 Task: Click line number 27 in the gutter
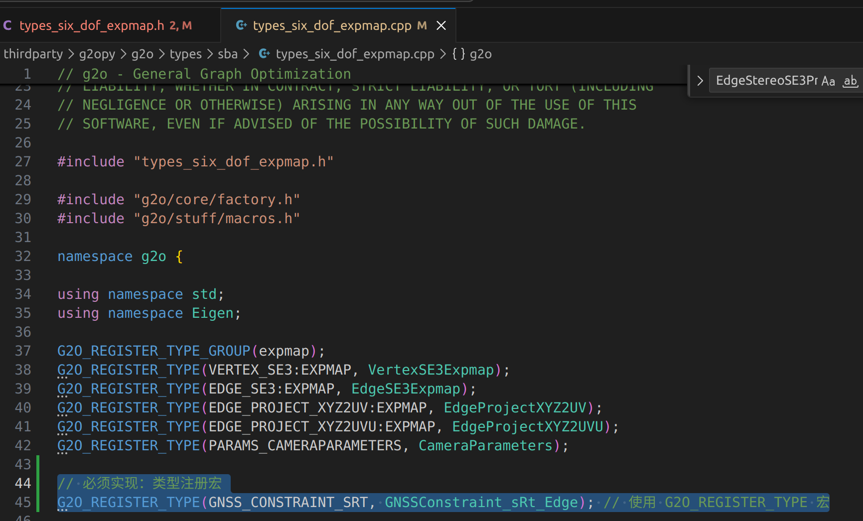pos(23,161)
